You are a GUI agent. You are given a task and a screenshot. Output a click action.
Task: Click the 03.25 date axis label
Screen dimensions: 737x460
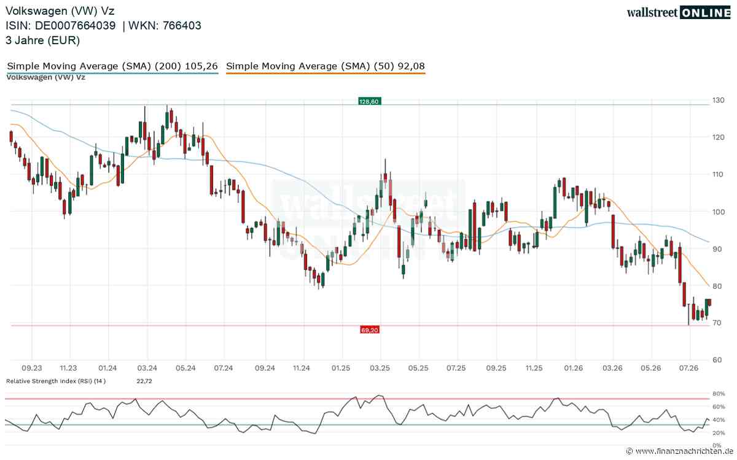pyautogui.click(x=380, y=368)
